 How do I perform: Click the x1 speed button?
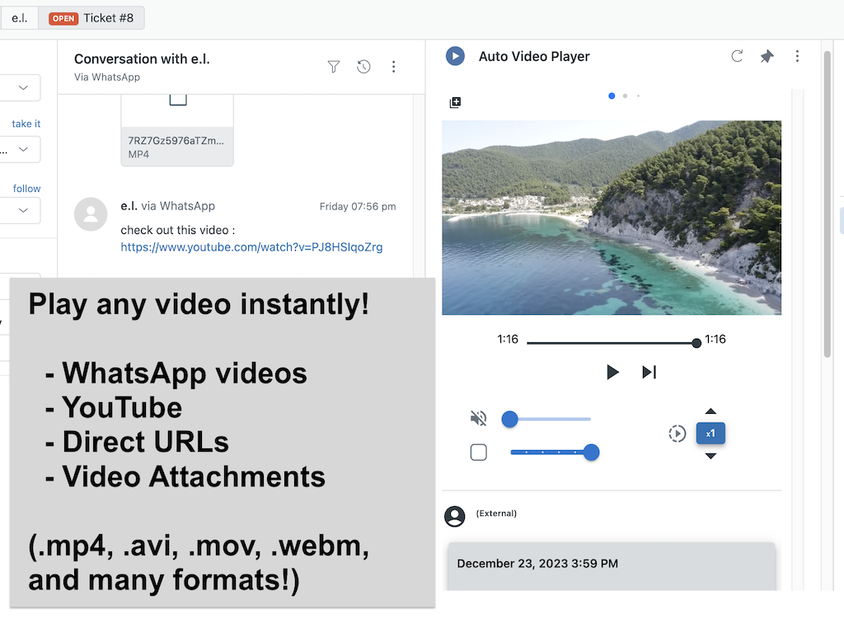coord(710,434)
